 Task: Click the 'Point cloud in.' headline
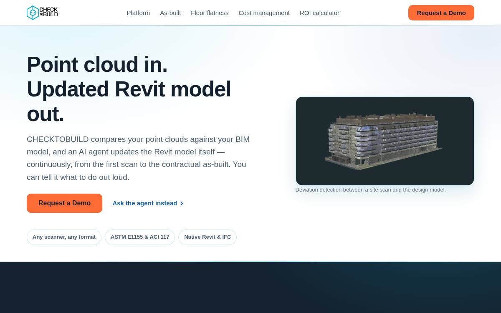click(x=97, y=65)
